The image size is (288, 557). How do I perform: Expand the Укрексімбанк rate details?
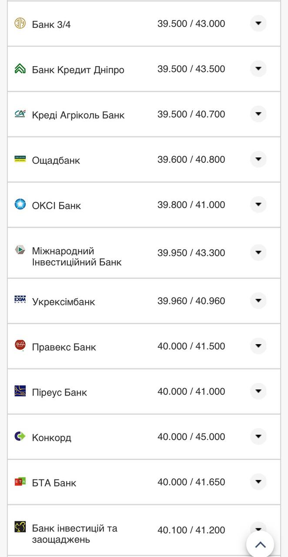pyautogui.click(x=258, y=301)
